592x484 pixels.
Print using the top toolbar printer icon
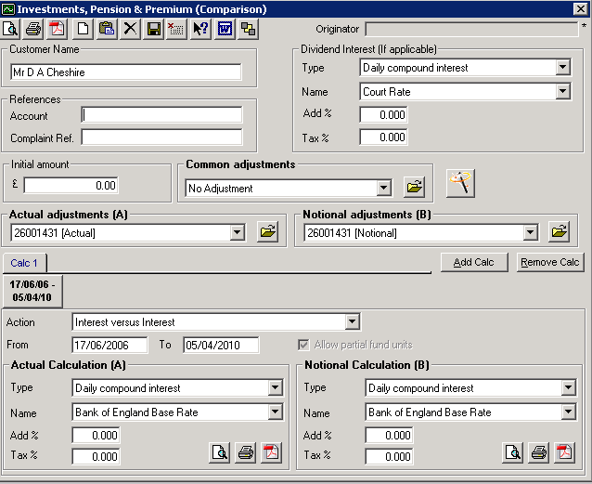click(x=33, y=29)
